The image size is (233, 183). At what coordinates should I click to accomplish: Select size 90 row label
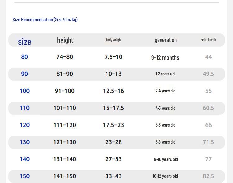point(25,74)
